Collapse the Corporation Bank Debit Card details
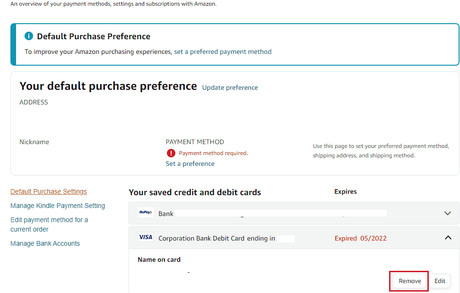This screenshot has height=293, width=460. (447, 238)
